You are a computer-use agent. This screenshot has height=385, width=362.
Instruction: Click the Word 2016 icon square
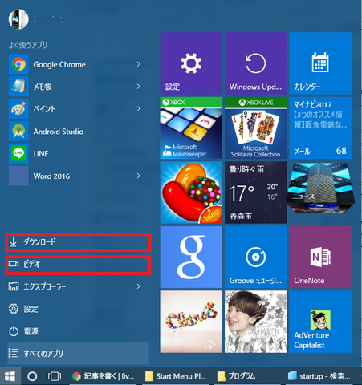[x=18, y=176]
